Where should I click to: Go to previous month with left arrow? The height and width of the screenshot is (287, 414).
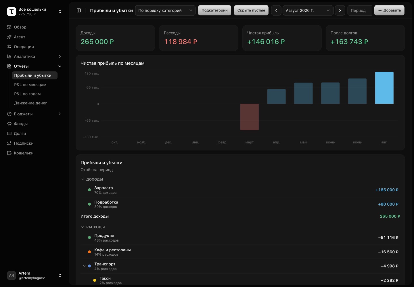tap(276, 10)
